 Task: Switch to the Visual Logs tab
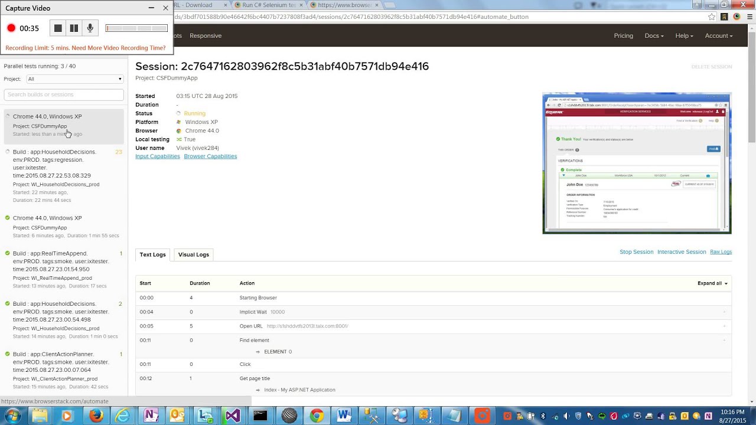click(194, 254)
